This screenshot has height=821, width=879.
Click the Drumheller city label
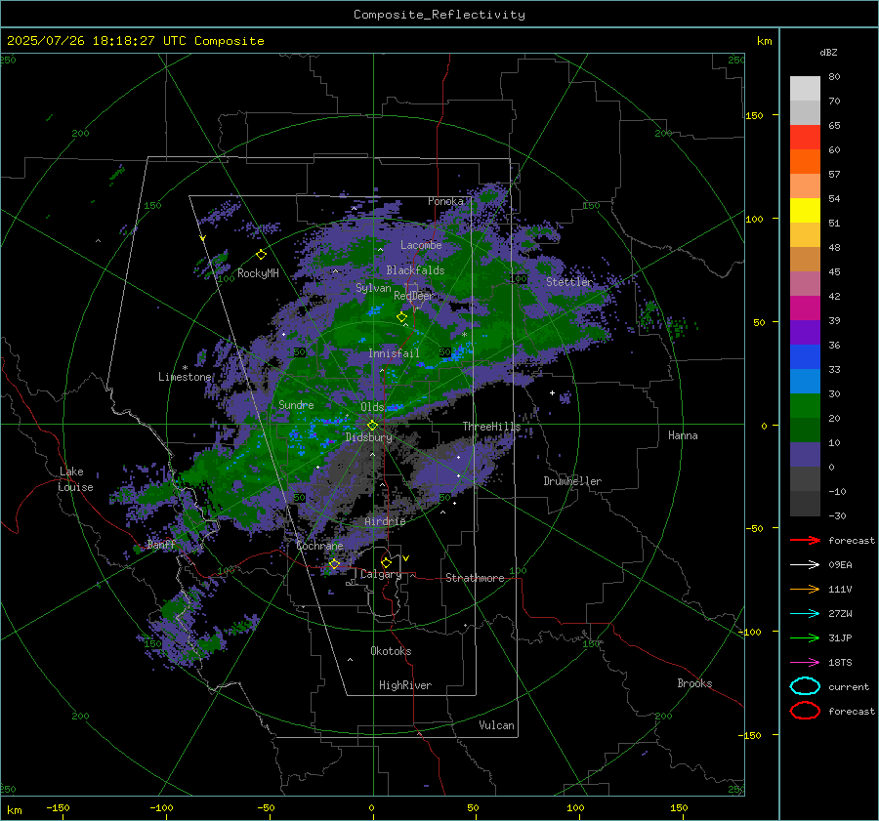point(572,481)
